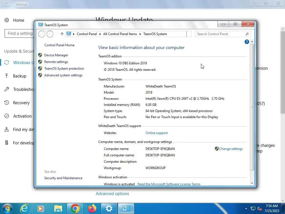Click the system window scrollbar up arrow
The height and width of the screenshot is (214, 285).
point(252,42)
